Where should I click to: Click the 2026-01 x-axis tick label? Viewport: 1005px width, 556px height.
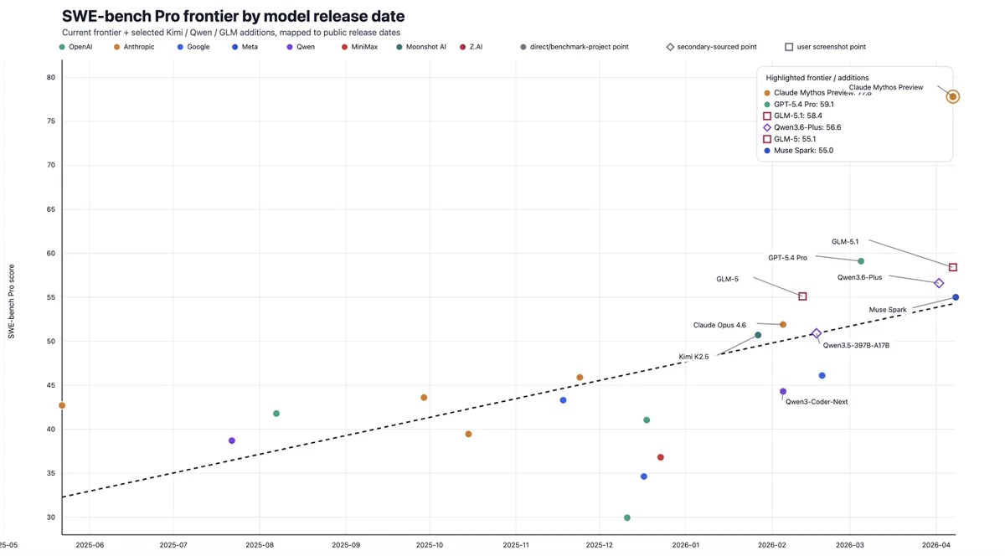[x=685, y=545]
